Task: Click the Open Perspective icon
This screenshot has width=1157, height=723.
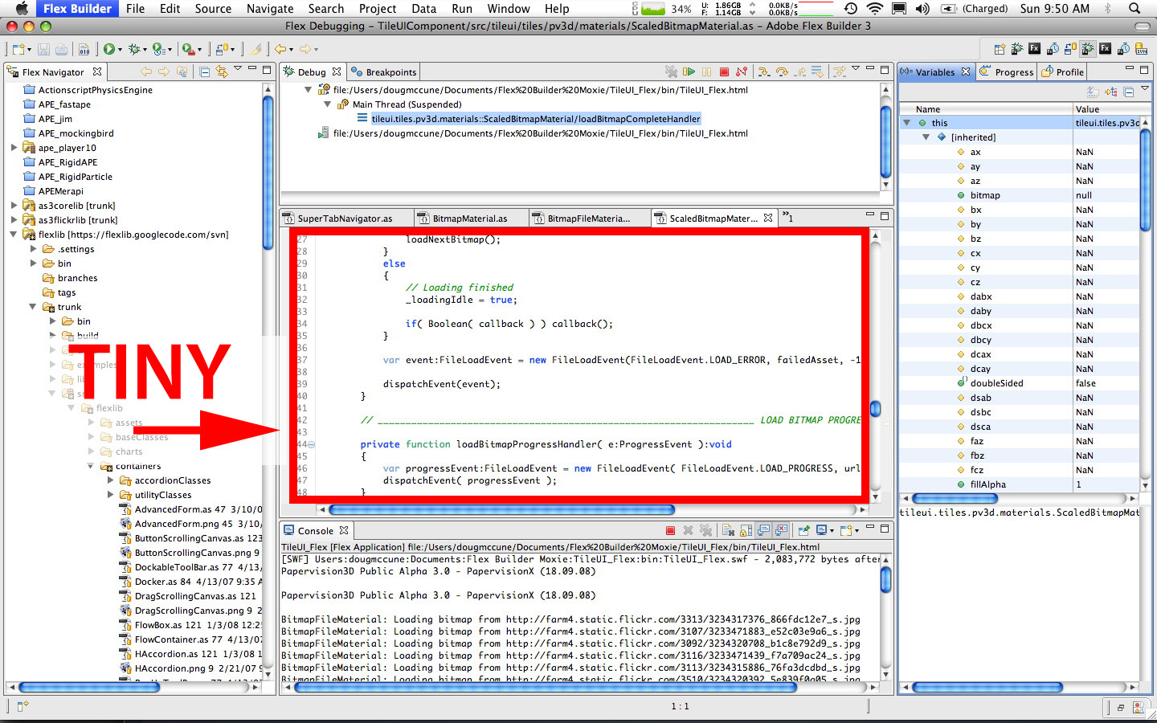Action: 1000,49
